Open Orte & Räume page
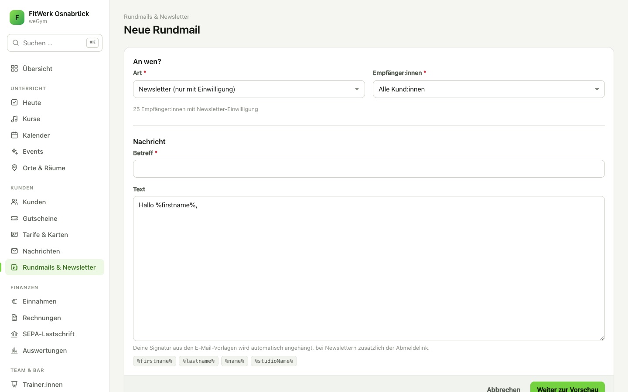This screenshot has width=628, height=392. 55,168
